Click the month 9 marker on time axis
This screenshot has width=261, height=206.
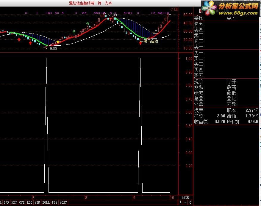[134, 197]
